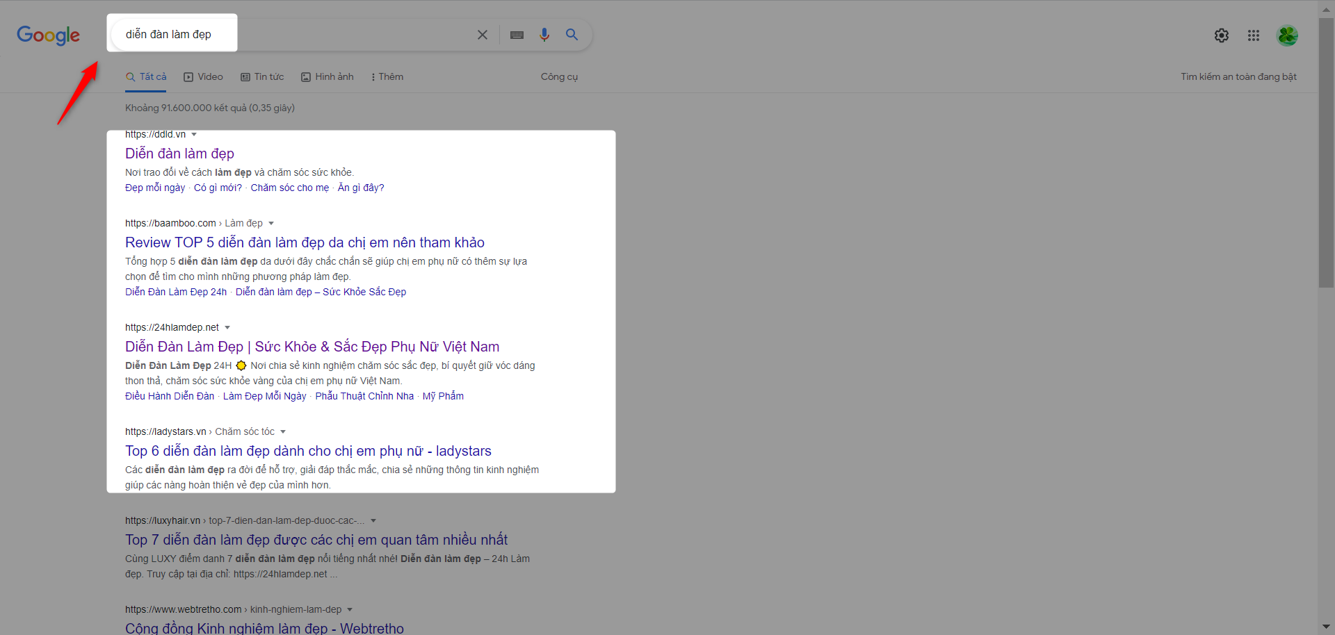Screen dimensions: 1335x635
Task: Open the on-screen keyboard input tool
Action: click(x=517, y=35)
